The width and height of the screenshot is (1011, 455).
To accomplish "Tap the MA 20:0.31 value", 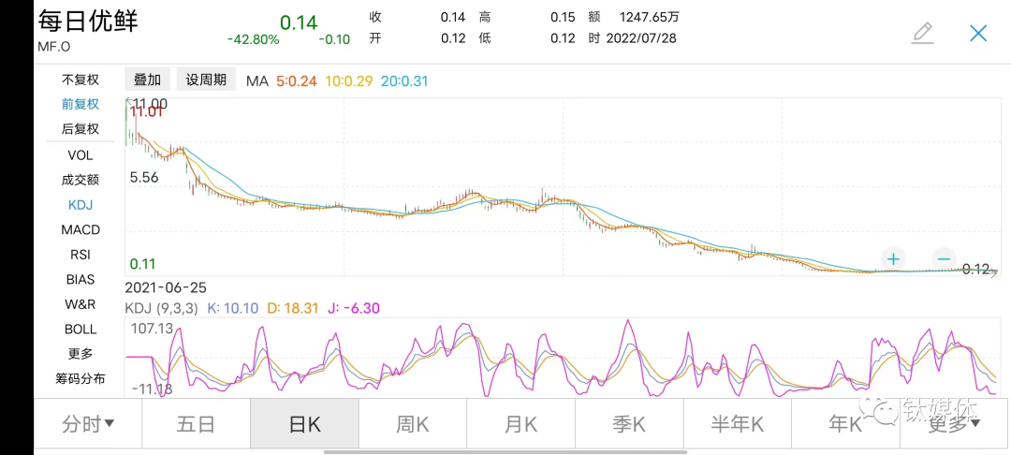I will (404, 81).
